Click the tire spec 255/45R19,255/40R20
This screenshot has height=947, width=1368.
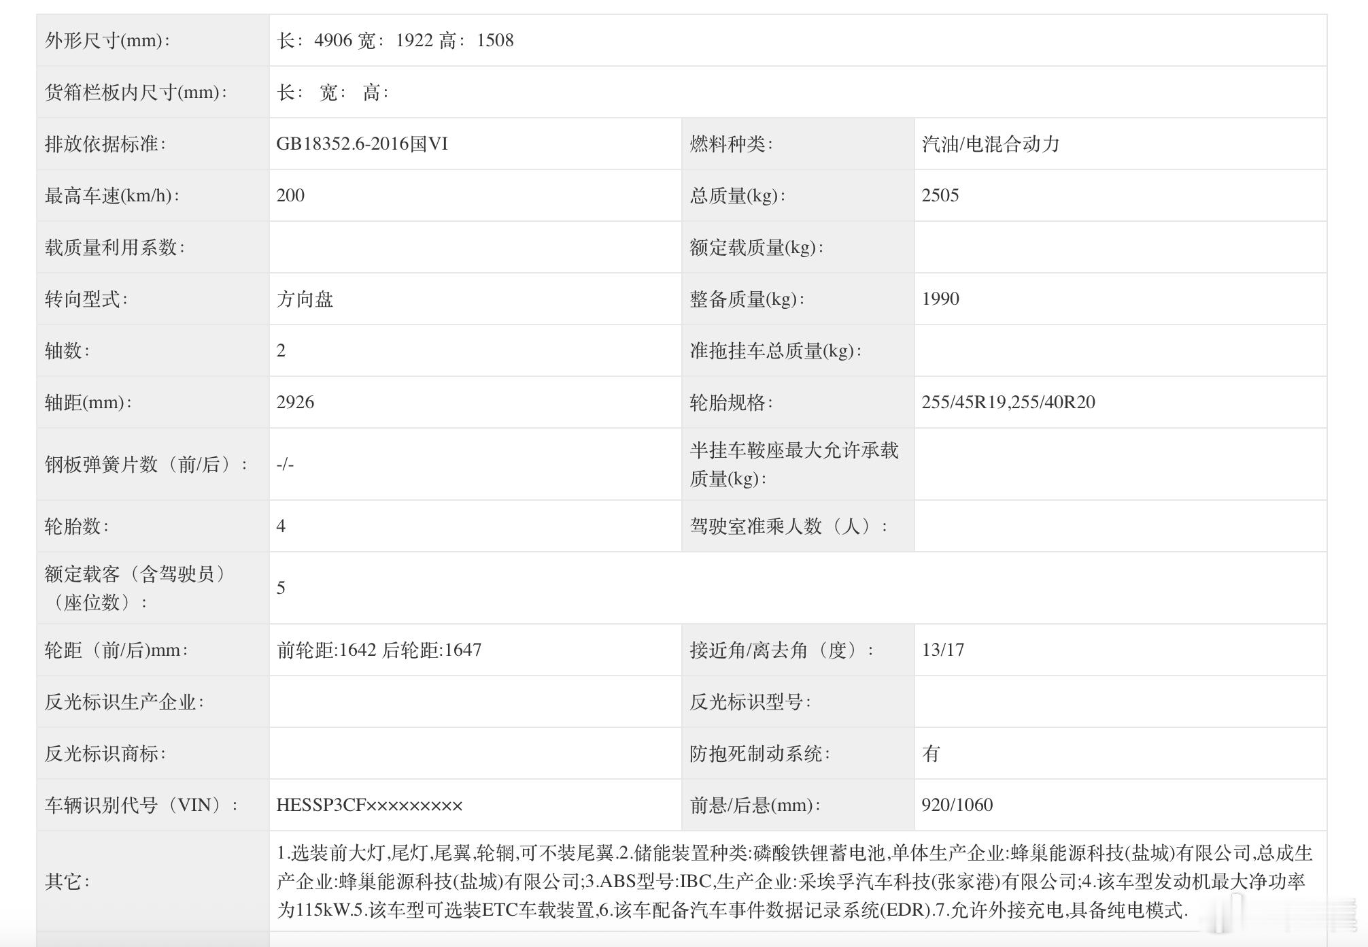1008,403
